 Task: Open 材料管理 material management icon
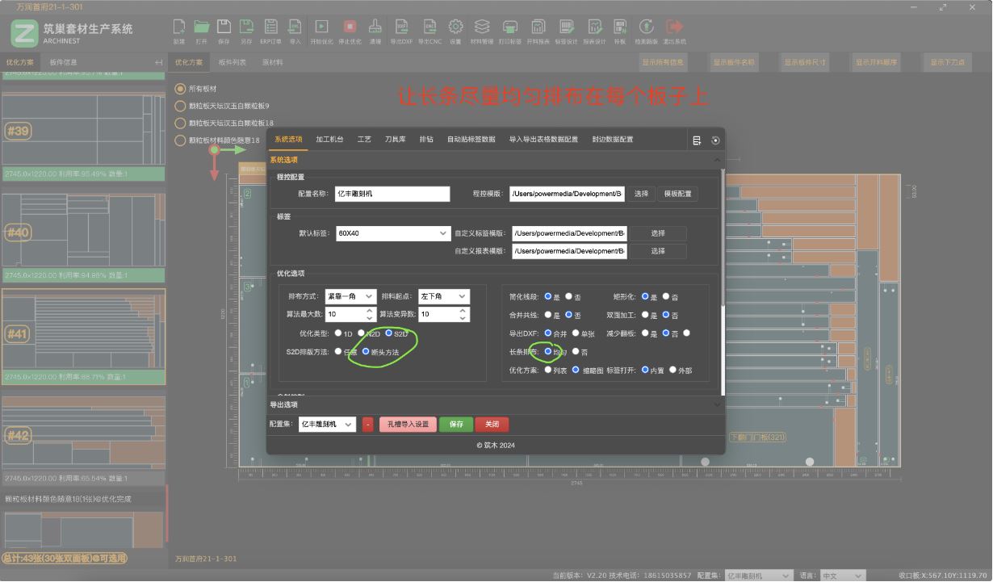pyautogui.click(x=482, y=27)
